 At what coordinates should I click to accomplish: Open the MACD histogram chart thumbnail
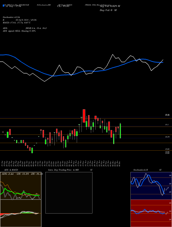(x=21, y=213)
